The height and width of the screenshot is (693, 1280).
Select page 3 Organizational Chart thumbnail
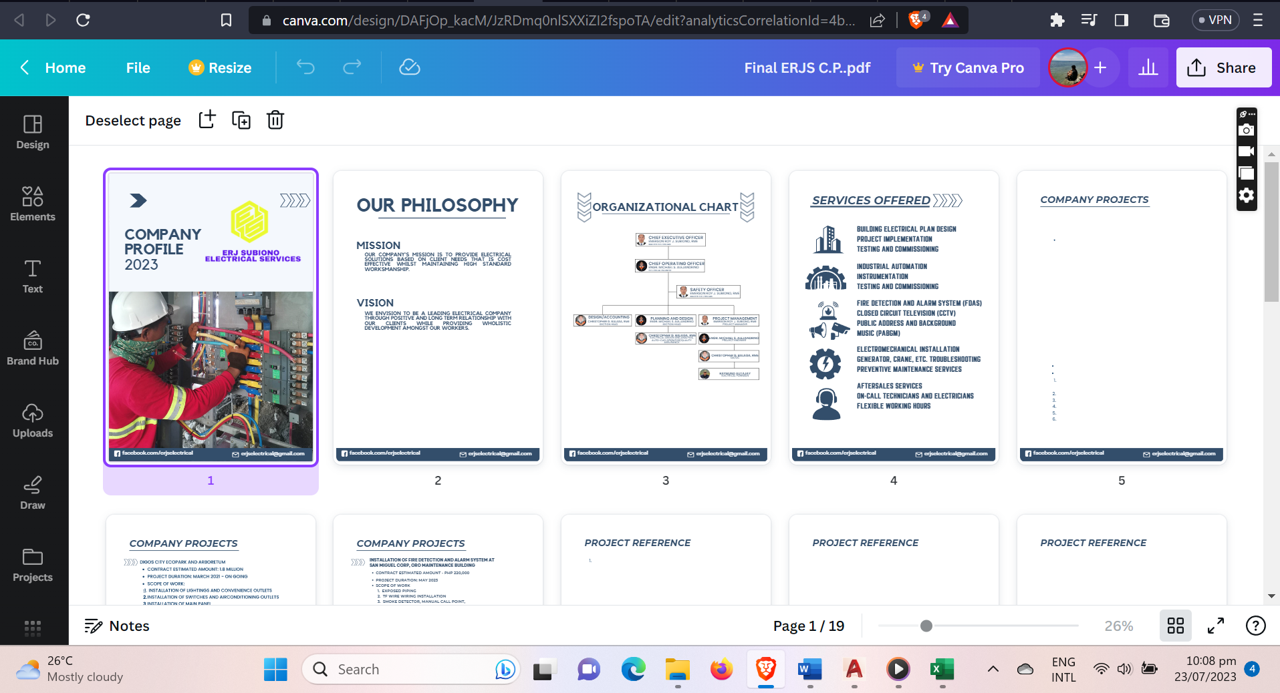[x=666, y=317]
